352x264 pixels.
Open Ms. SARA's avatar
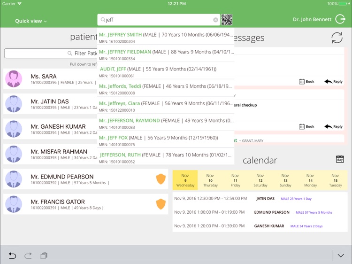coord(14,78)
